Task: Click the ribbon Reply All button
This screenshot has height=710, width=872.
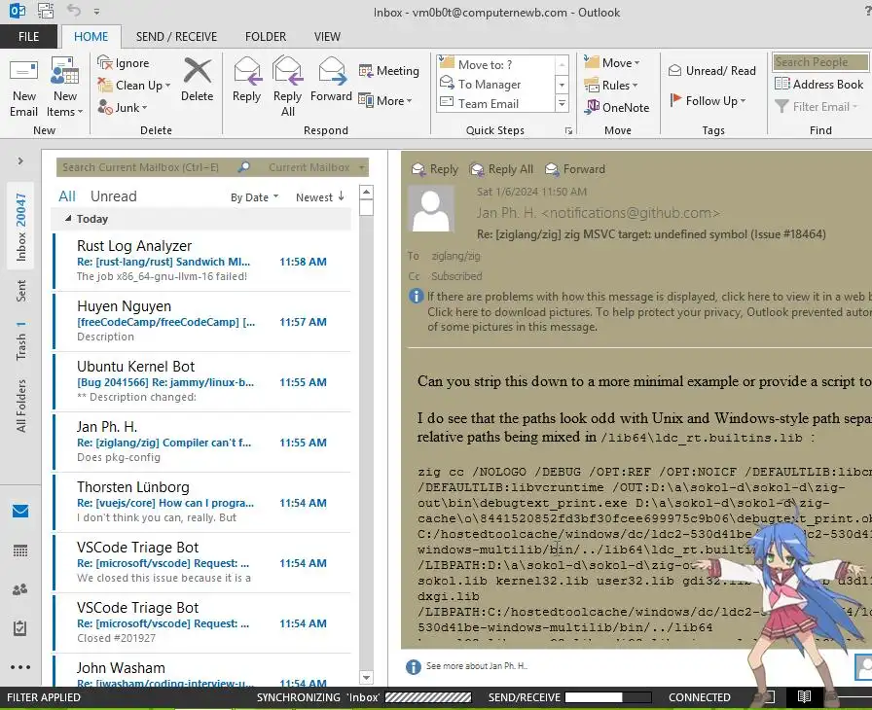Action: coord(287,87)
